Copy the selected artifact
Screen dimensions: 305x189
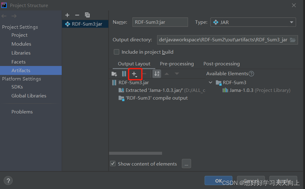87,15
